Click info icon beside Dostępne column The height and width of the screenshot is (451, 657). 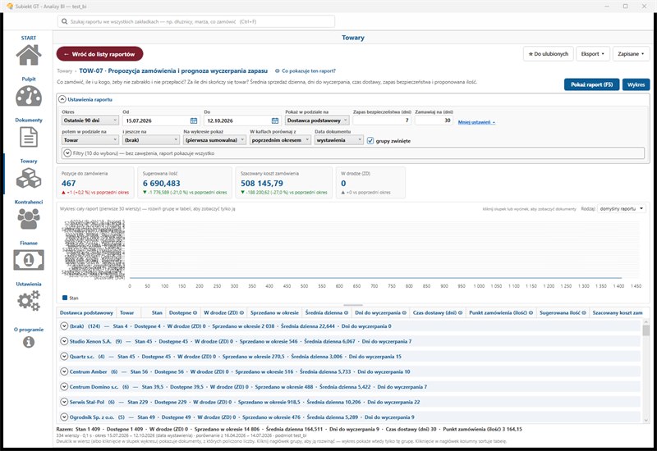195,312
